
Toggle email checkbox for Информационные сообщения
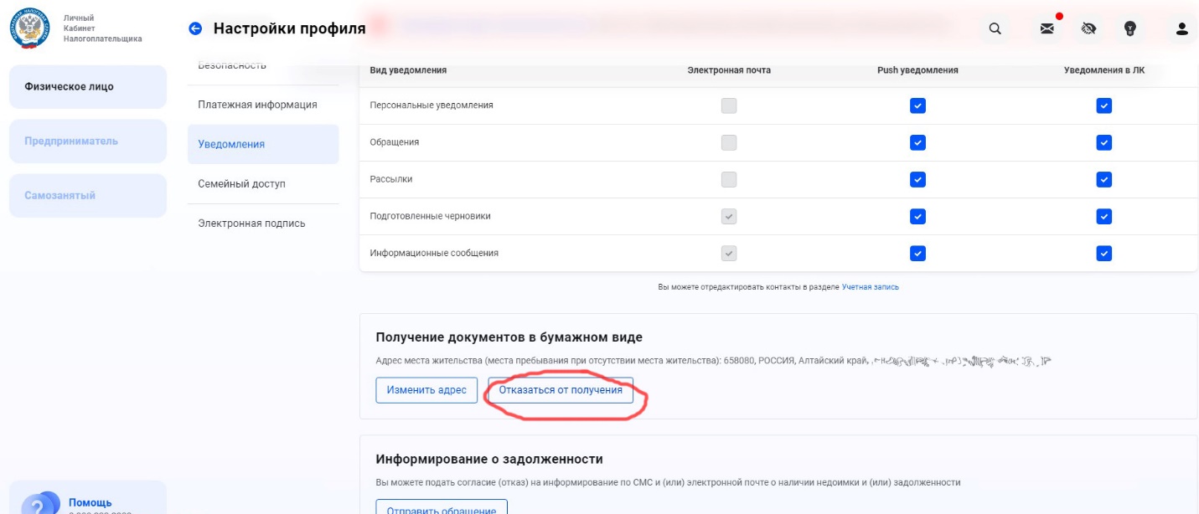click(729, 253)
